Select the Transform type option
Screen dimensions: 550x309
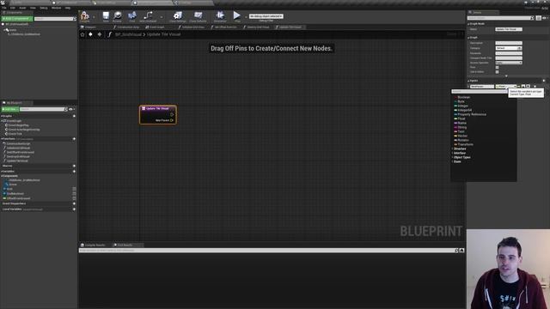(x=464, y=144)
